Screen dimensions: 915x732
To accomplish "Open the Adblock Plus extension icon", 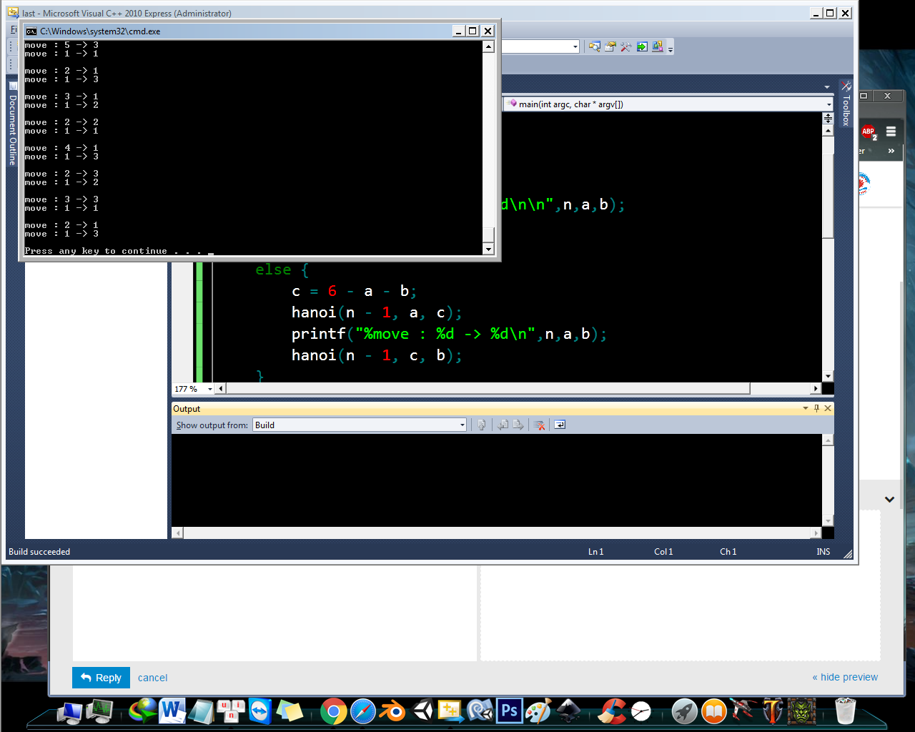I will click(869, 132).
